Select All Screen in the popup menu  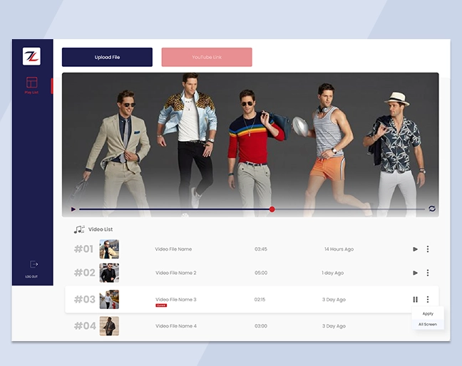[x=428, y=324]
